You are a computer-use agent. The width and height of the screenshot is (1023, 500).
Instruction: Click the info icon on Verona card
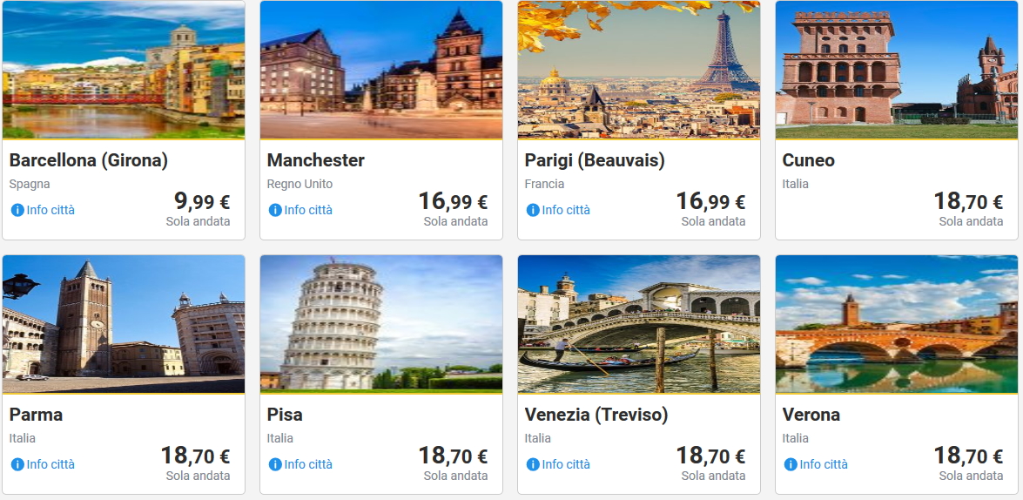tap(791, 464)
